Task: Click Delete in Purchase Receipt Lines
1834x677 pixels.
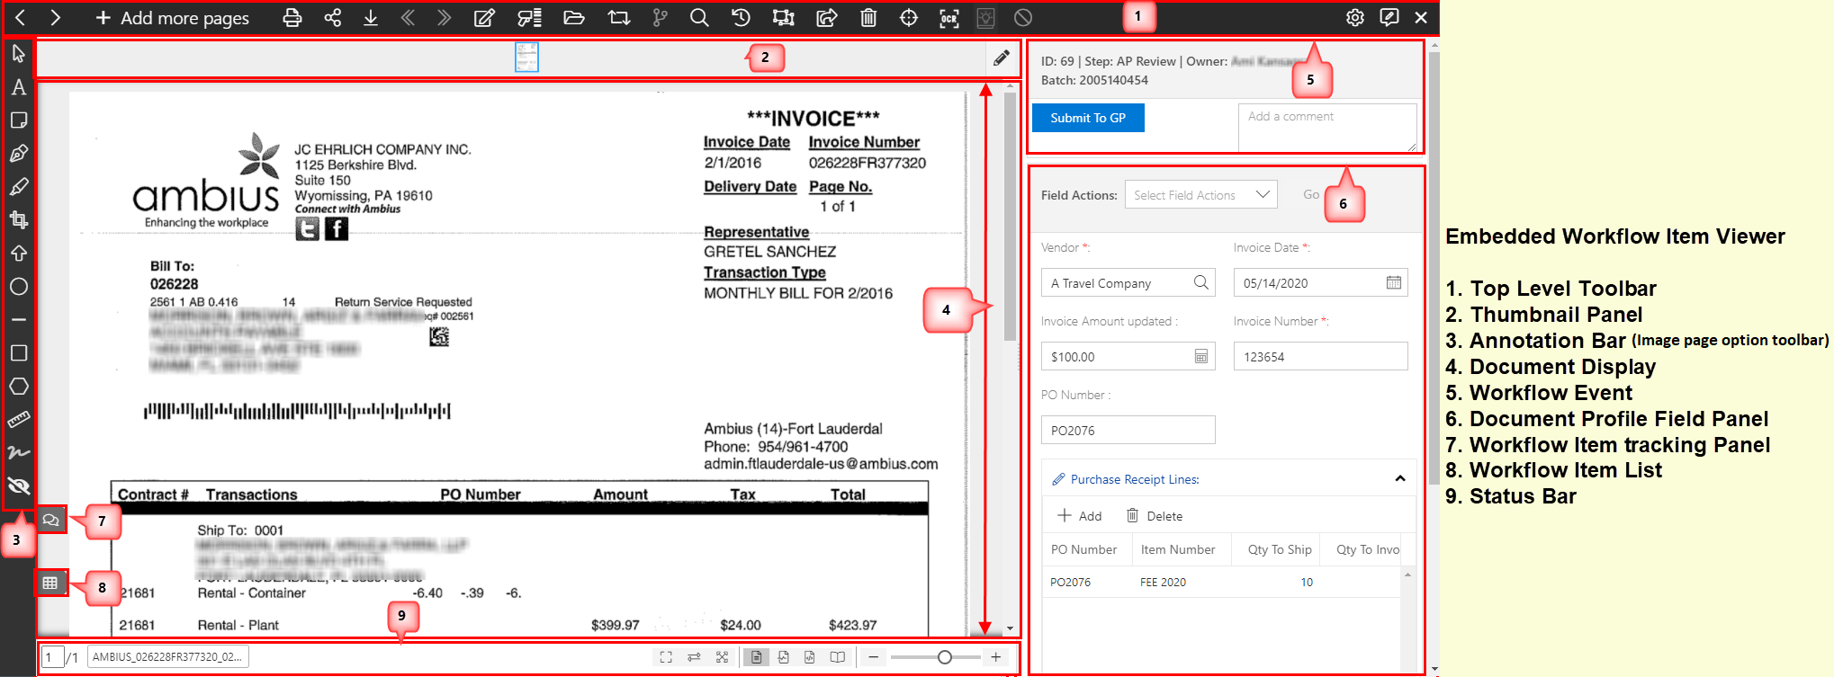Action: point(1155,516)
